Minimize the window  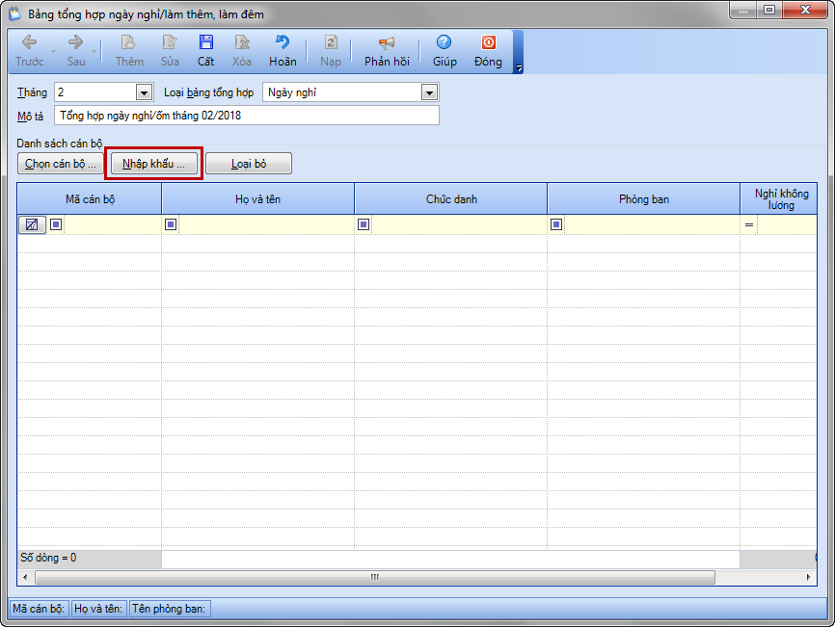click(744, 10)
